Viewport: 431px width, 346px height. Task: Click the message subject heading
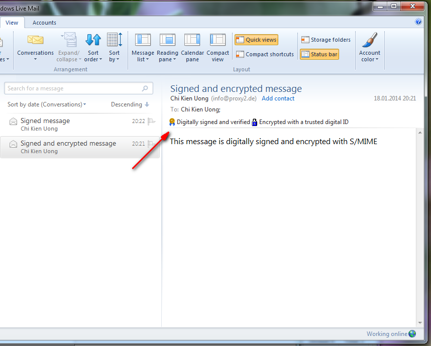[236, 89]
